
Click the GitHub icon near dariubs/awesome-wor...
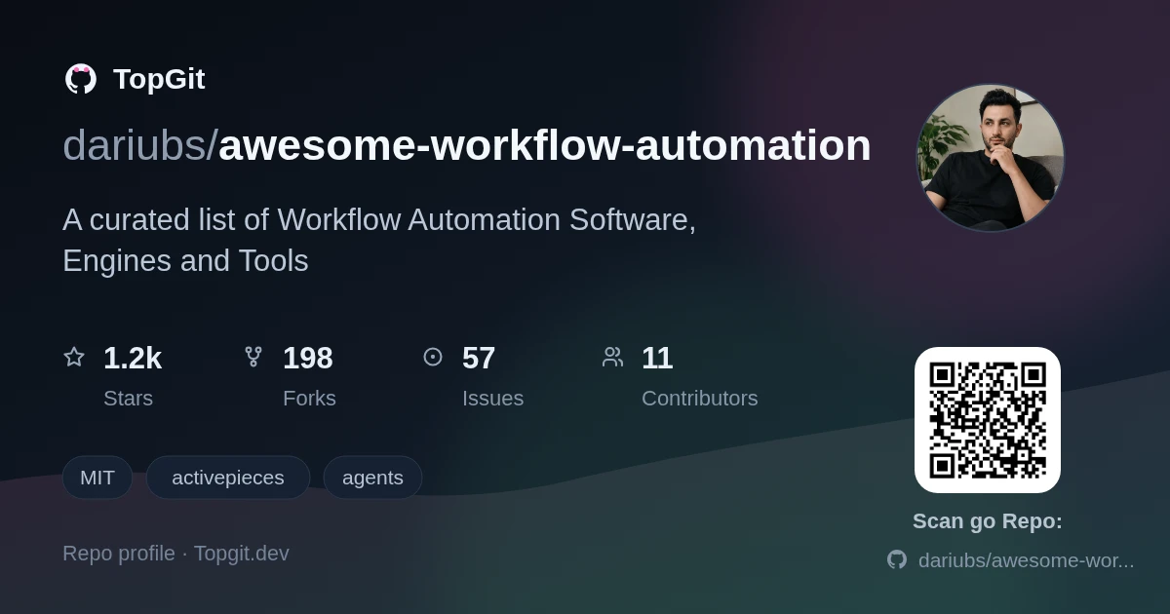897,559
